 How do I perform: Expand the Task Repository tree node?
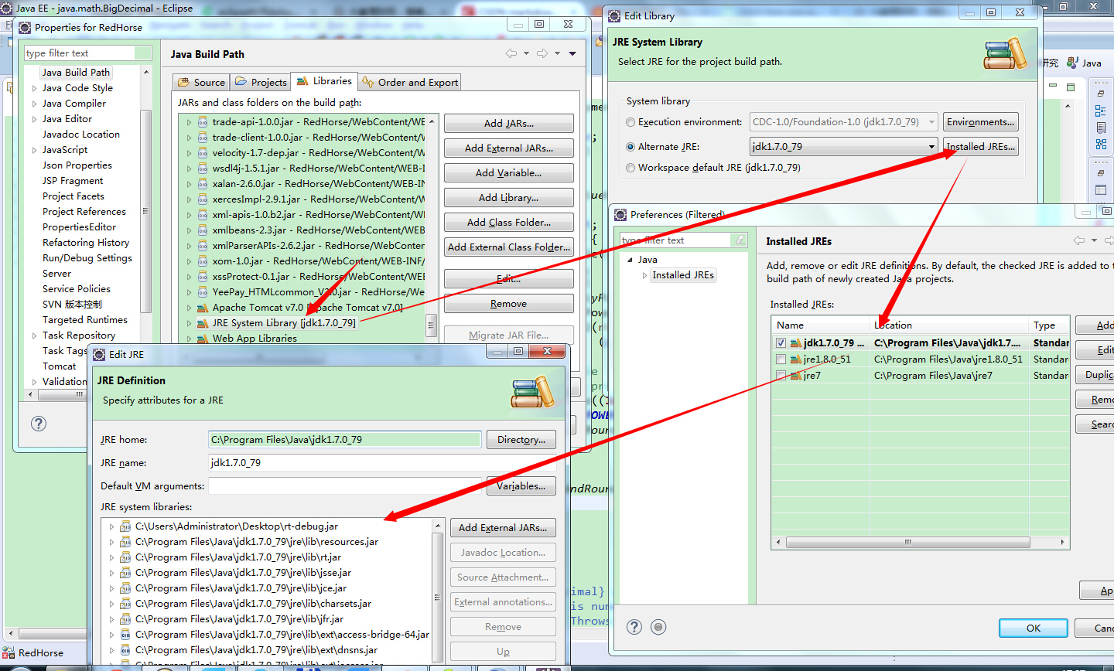coord(34,335)
